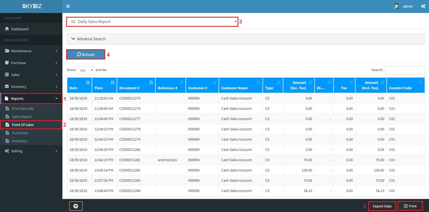429x212 pixels.
Task: Open Point Of Sales report menu item
Action: (x=23, y=125)
